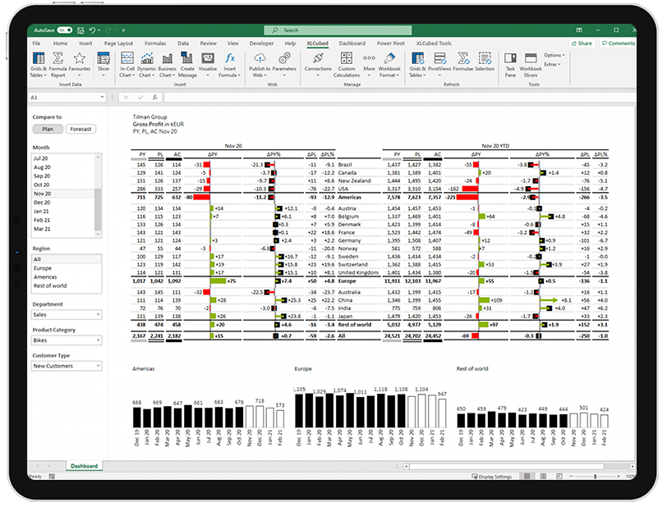Screen dimensions: 667x511
Task: Select Forecast under Compare to
Action: (x=80, y=129)
